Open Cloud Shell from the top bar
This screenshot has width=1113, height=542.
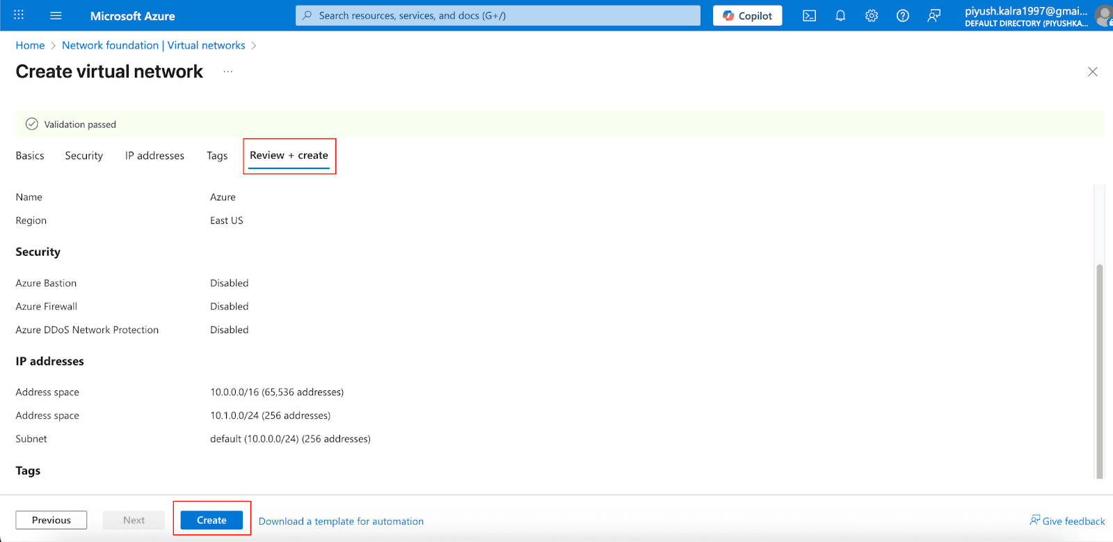click(809, 15)
